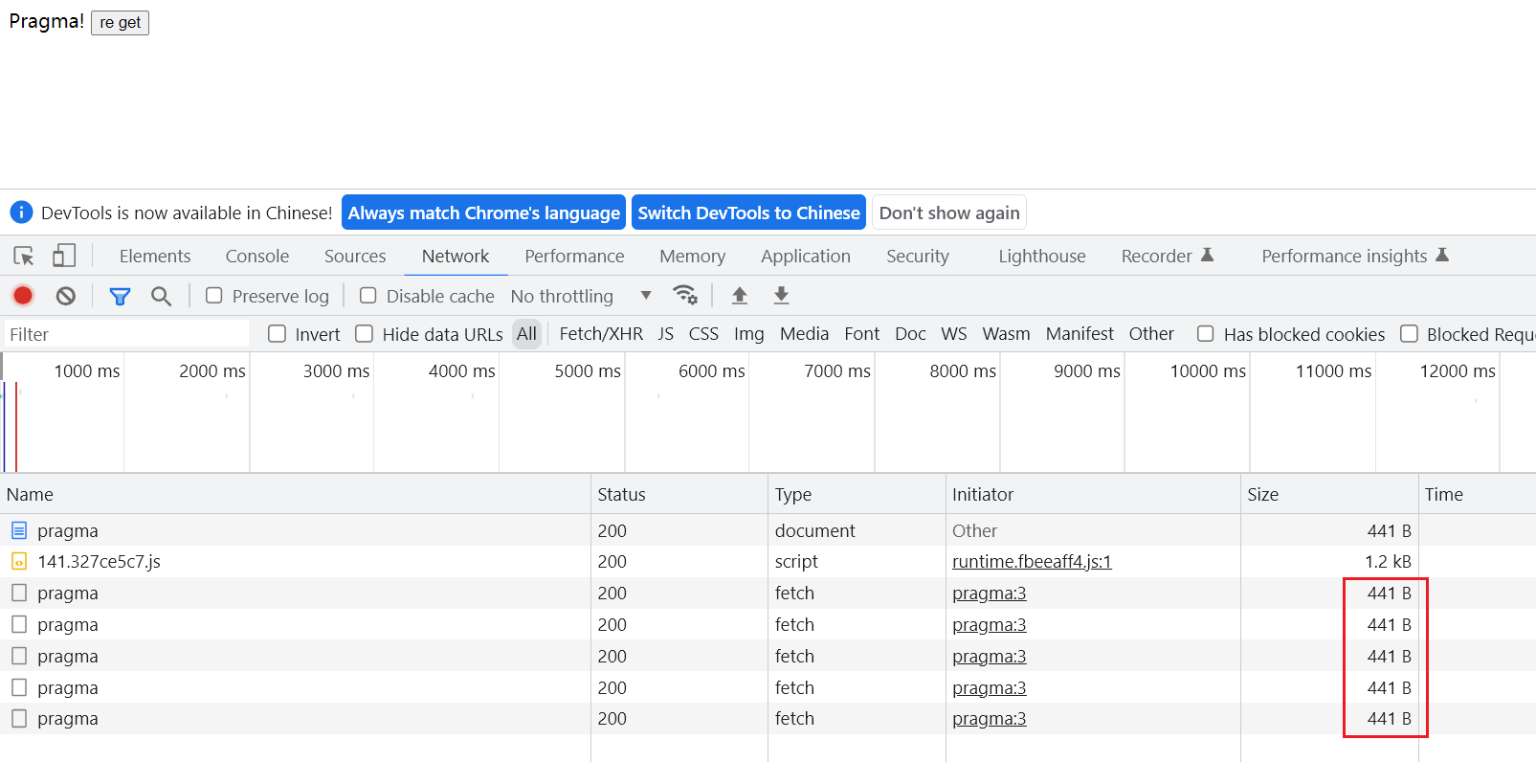The height and width of the screenshot is (762, 1536).
Task: Open the Recorder tab
Action: coord(1156,256)
